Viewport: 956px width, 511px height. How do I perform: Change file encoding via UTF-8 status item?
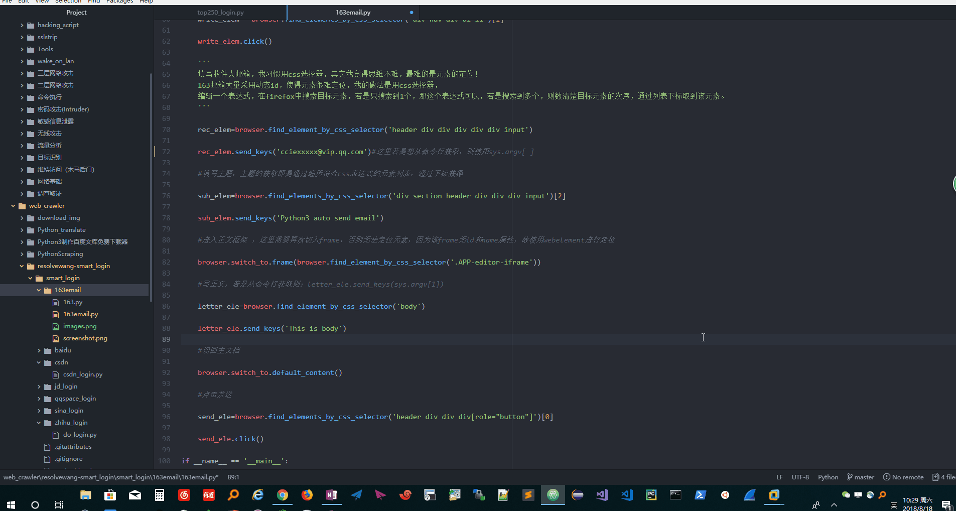point(800,477)
